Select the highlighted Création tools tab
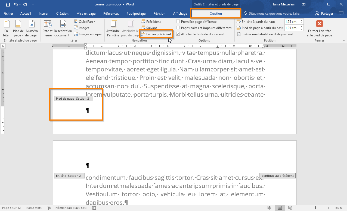 click(x=216, y=14)
